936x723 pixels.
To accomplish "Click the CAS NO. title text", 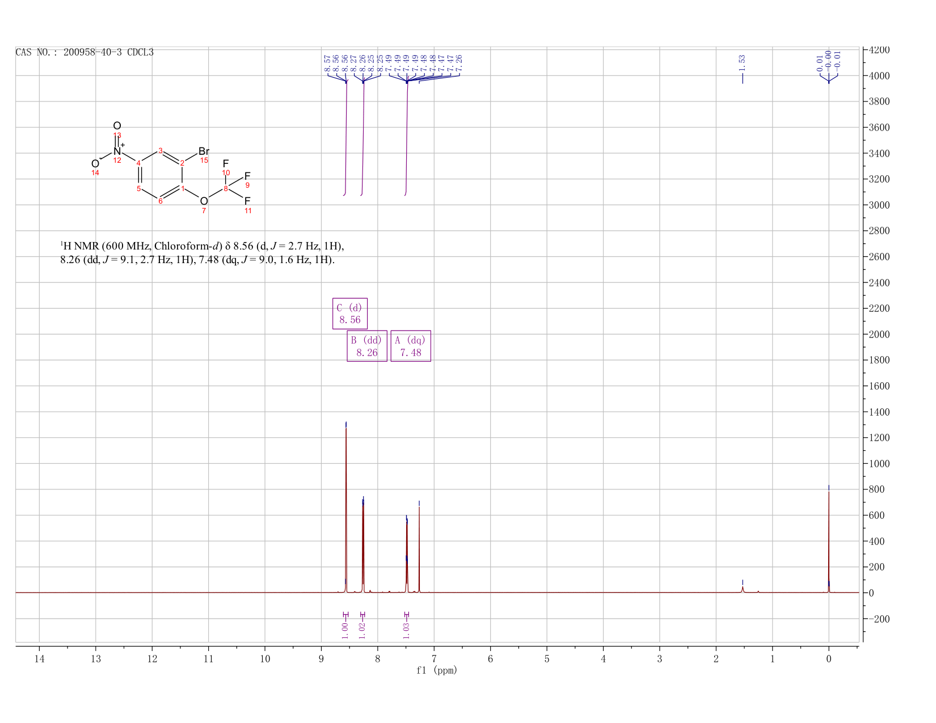I will (85, 52).
